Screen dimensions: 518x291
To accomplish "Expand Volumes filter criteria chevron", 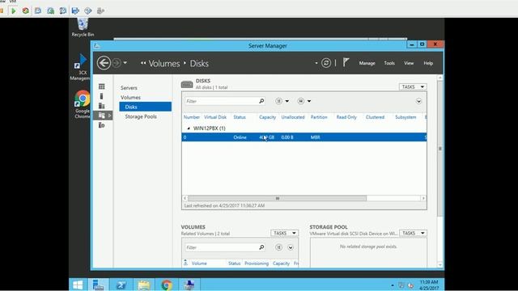I will pyautogui.click(x=291, y=247).
